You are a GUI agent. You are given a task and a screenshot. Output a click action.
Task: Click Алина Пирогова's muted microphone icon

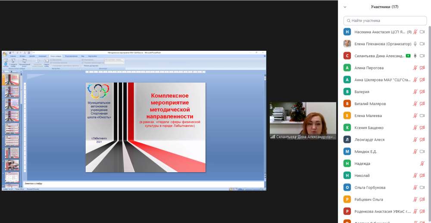(415, 68)
